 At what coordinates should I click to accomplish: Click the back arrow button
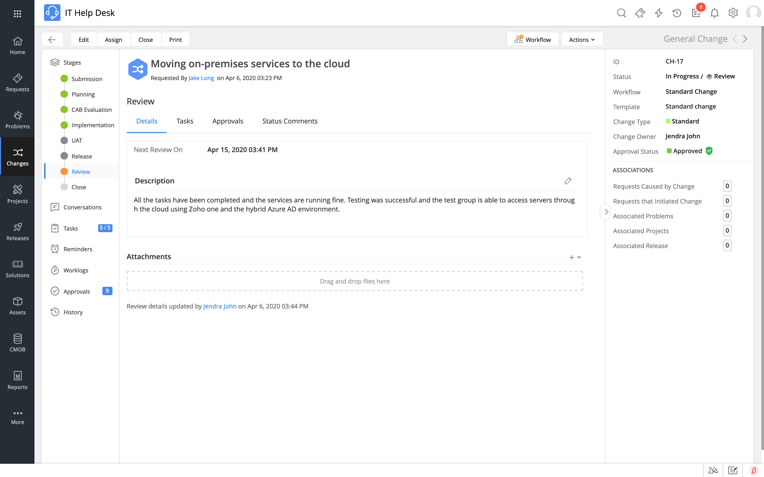tap(52, 39)
